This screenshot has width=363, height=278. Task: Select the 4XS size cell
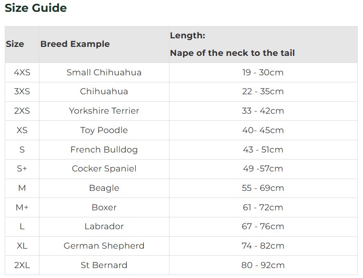22,72
